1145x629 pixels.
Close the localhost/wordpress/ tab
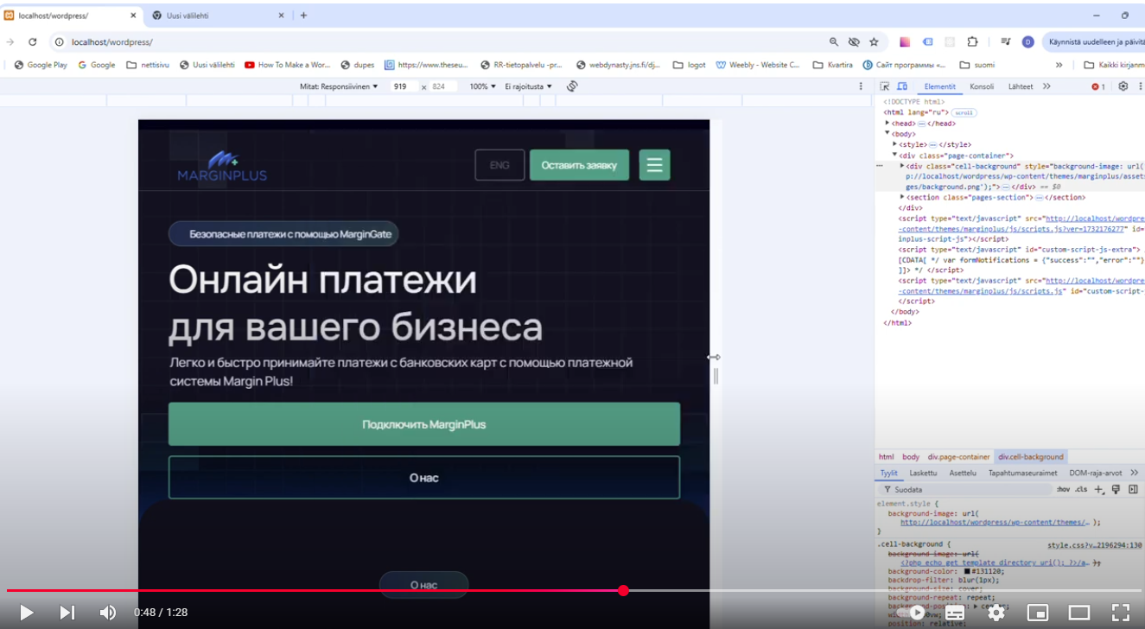coord(134,16)
